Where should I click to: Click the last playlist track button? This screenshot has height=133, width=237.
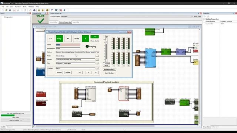(x=96, y=72)
